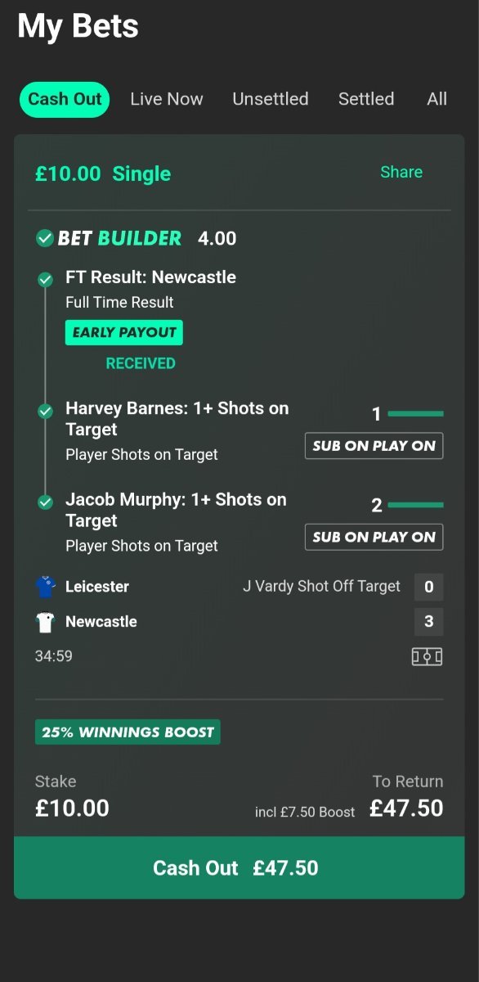The width and height of the screenshot is (479, 982).
Task: Click the FT Result Newcastle tick icon
Action: tap(46, 280)
